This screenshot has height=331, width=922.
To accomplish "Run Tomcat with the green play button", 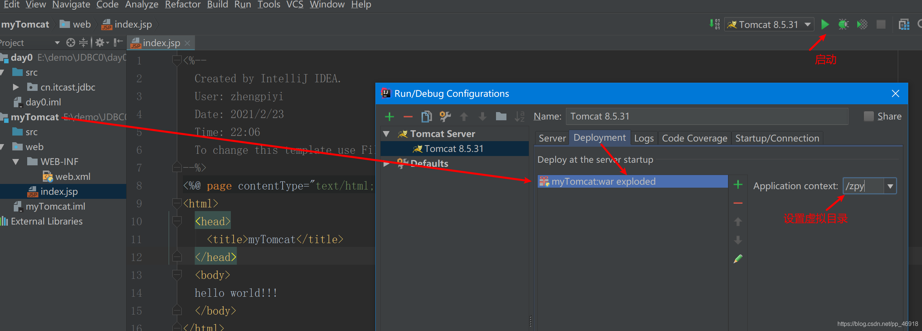I will (825, 25).
